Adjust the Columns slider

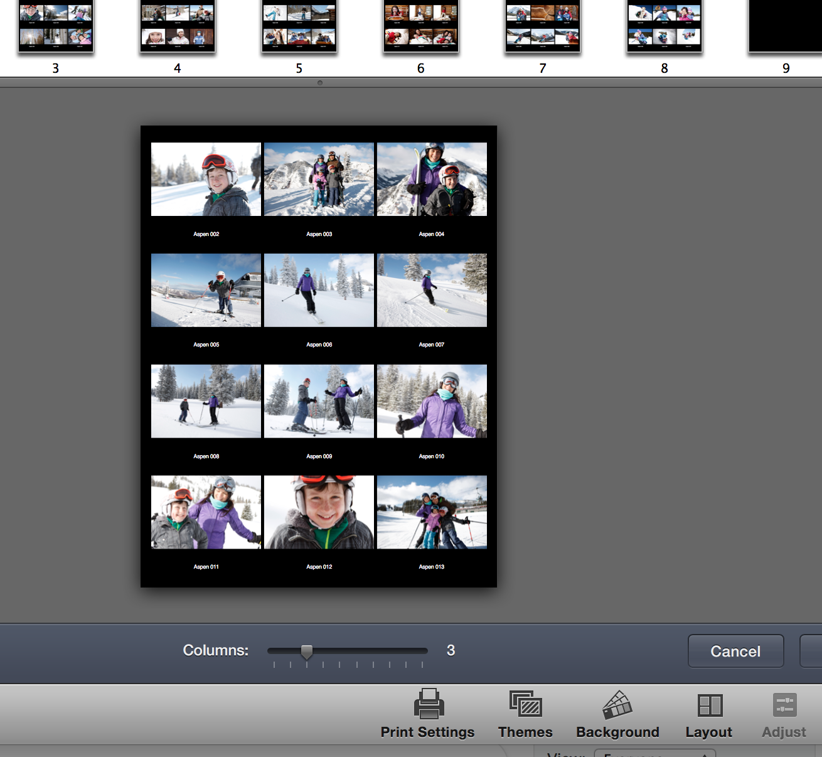[307, 651]
